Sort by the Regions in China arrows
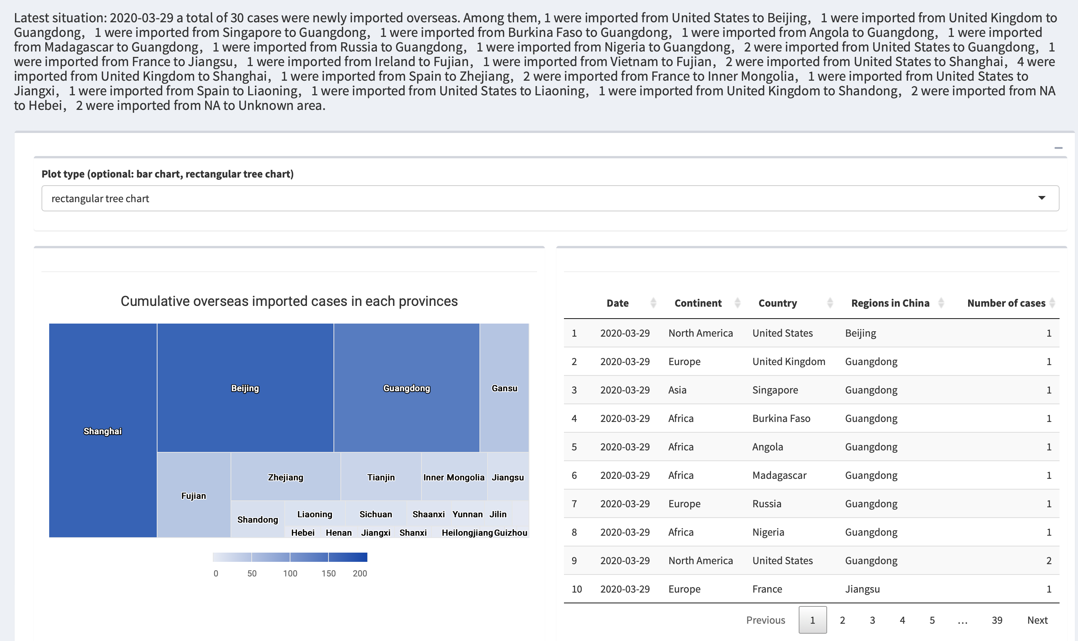Viewport: 1078px width, 641px height. pyautogui.click(x=941, y=303)
